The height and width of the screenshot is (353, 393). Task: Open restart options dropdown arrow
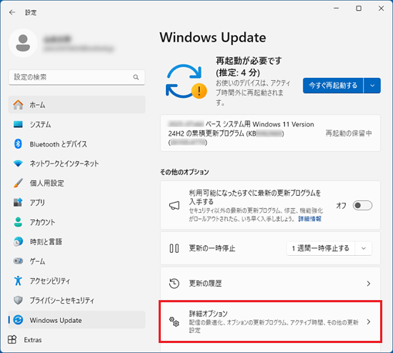(372, 86)
